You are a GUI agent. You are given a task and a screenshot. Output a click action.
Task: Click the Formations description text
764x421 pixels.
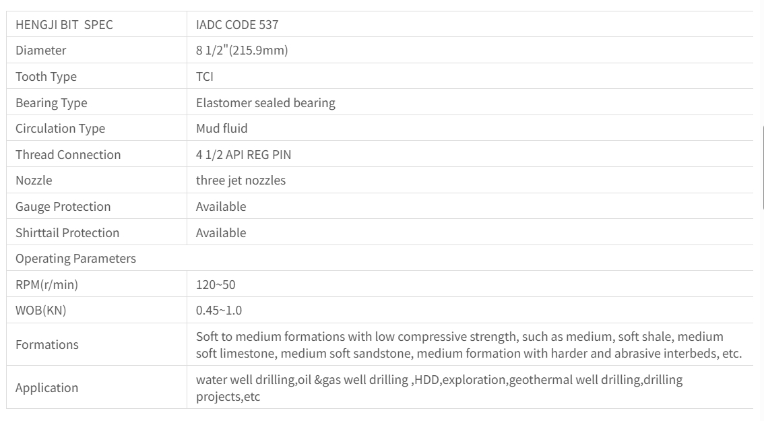pyautogui.click(x=468, y=345)
